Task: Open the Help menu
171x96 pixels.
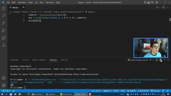Action: coord(58,2)
